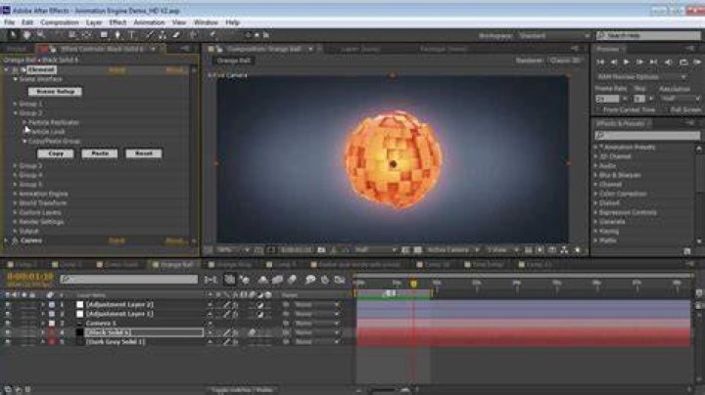705x395 pixels.
Task: Enable frame blending for timeline layers
Action: tap(277, 280)
